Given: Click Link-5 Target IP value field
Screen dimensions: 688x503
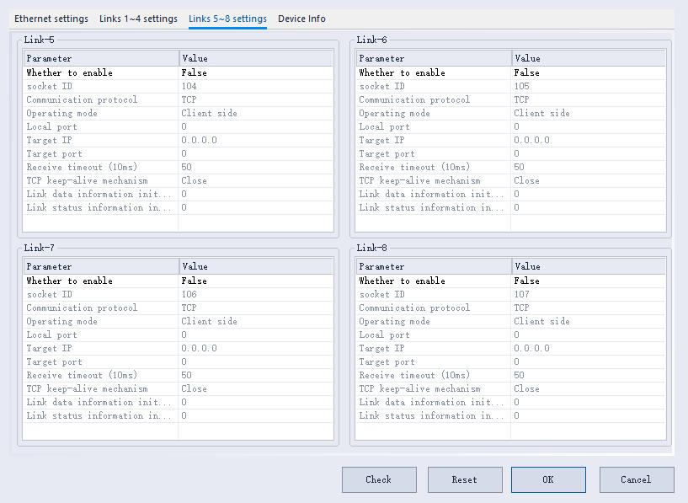Looking at the screenshot, I should [255, 140].
